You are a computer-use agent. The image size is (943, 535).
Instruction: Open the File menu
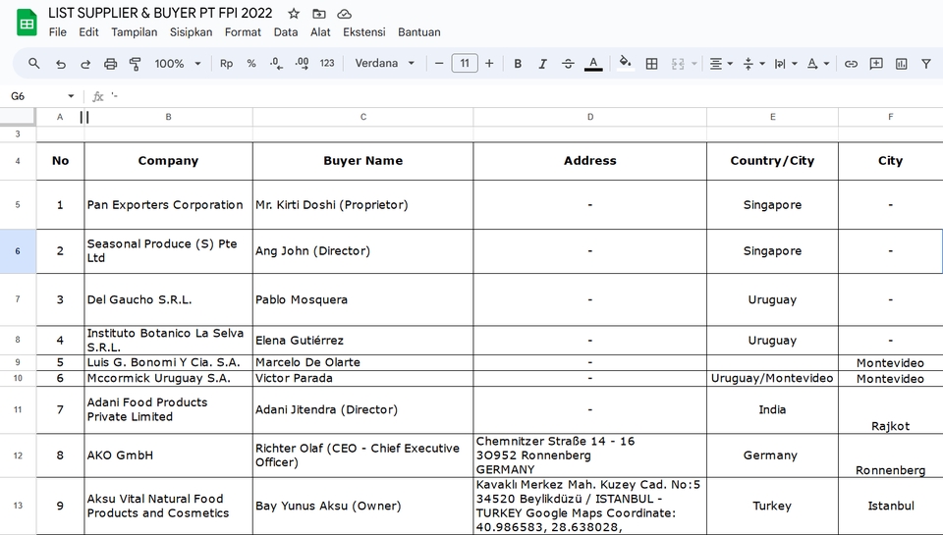click(58, 32)
